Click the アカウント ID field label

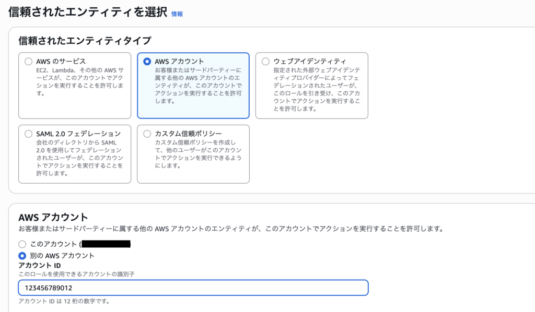click(40, 266)
